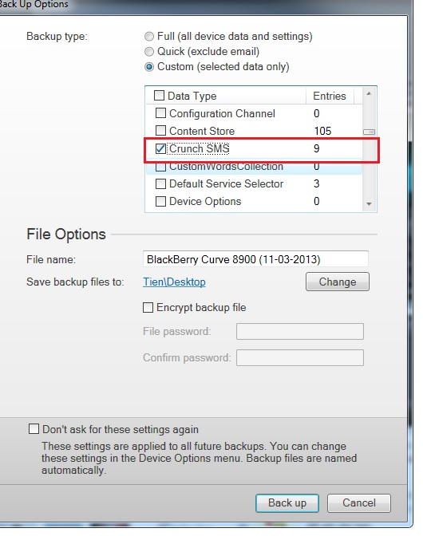423x536 pixels.
Task: Choose Quick (exclude email) backup option
Action: 149,52
